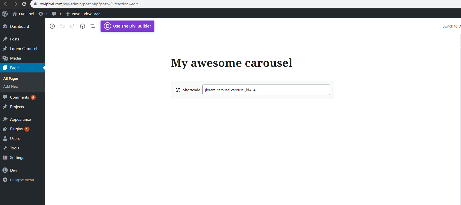Click the shortcode text input field
The height and width of the screenshot is (205, 461).
pyautogui.click(x=266, y=90)
